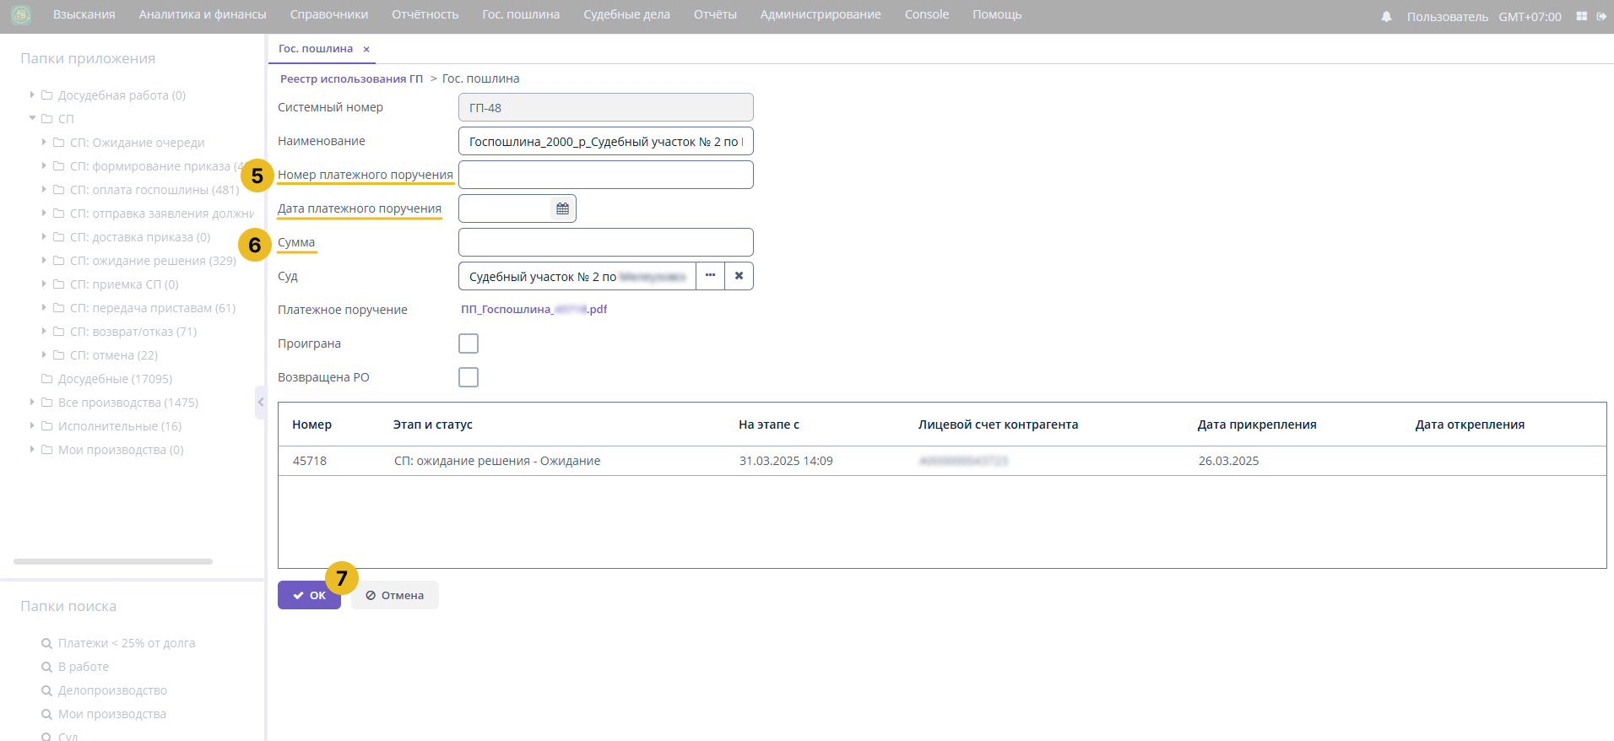Open the Администрирование menu
Viewport: 1614px width, 741px height.
click(820, 14)
